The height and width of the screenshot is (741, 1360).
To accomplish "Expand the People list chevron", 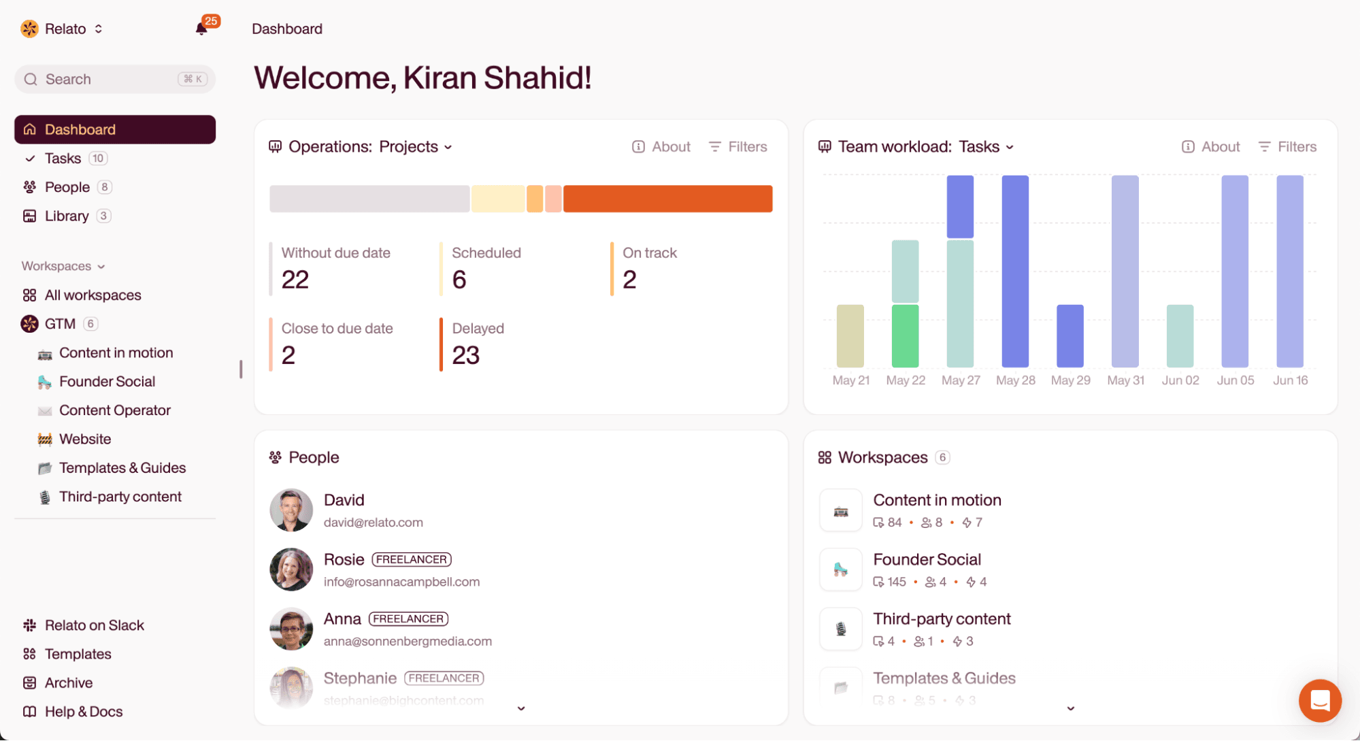I will click(x=521, y=708).
